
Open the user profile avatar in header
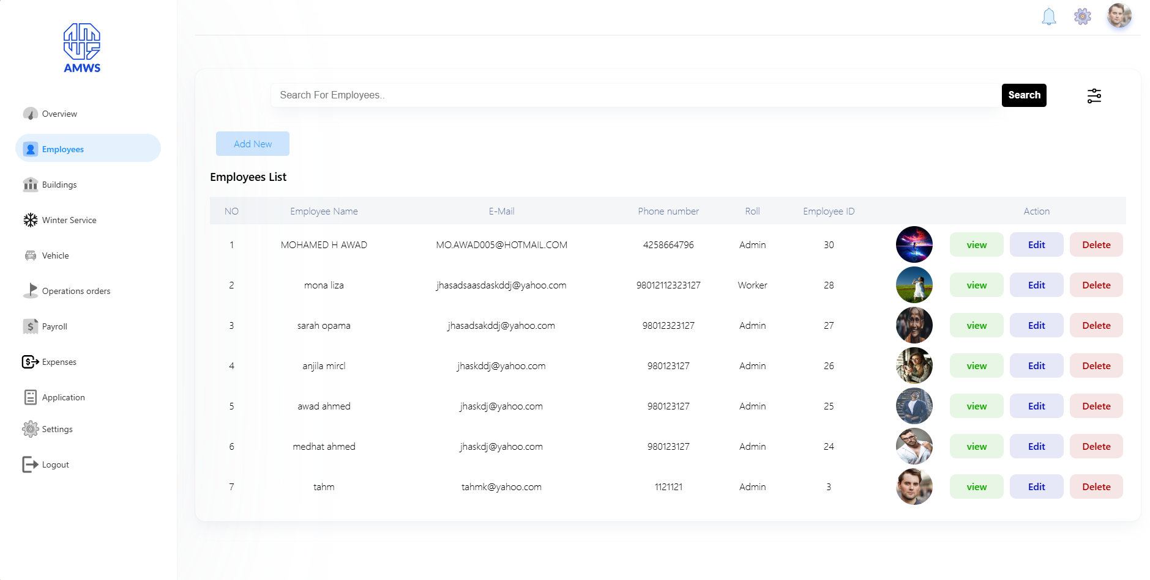coord(1119,16)
